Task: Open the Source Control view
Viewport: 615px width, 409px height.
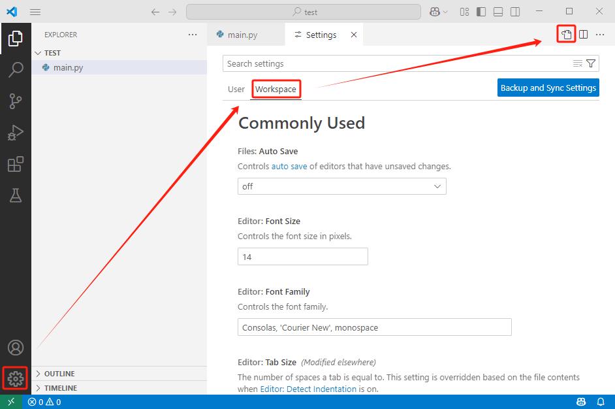Action: point(15,101)
